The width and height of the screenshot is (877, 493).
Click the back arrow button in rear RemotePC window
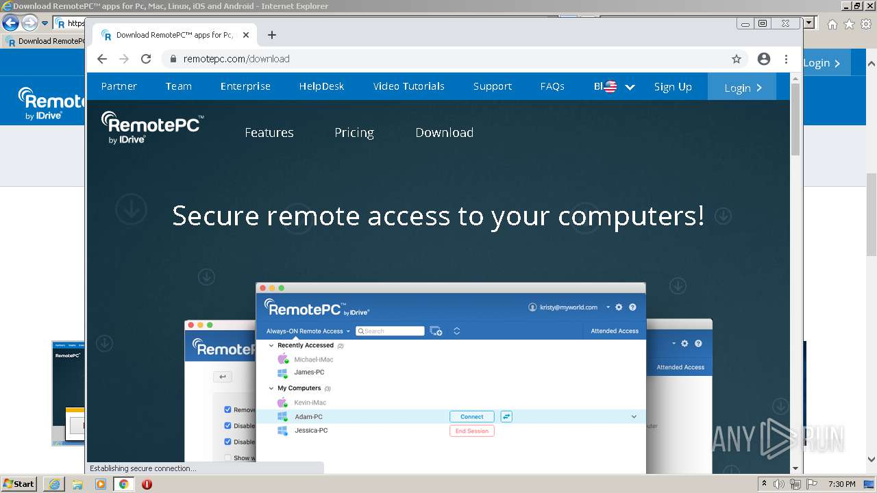click(x=222, y=377)
